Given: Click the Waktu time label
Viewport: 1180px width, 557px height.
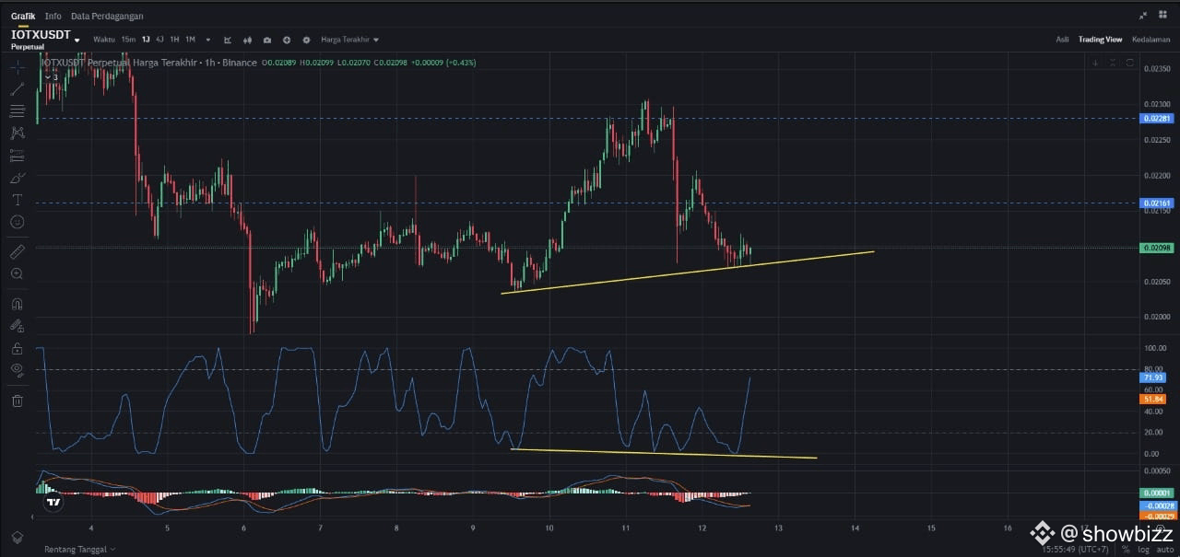Looking at the screenshot, I should click(x=104, y=40).
